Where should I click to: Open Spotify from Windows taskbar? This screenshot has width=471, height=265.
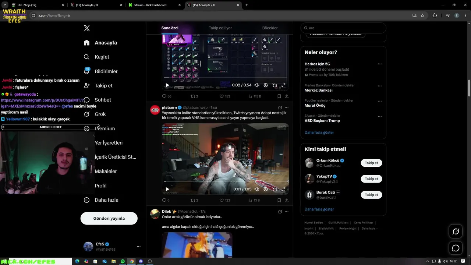click(123, 261)
